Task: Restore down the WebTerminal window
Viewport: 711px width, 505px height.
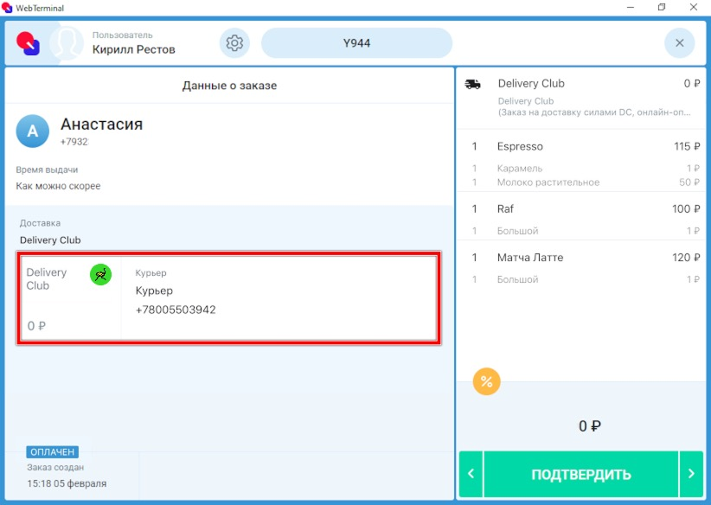Action: tap(662, 7)
